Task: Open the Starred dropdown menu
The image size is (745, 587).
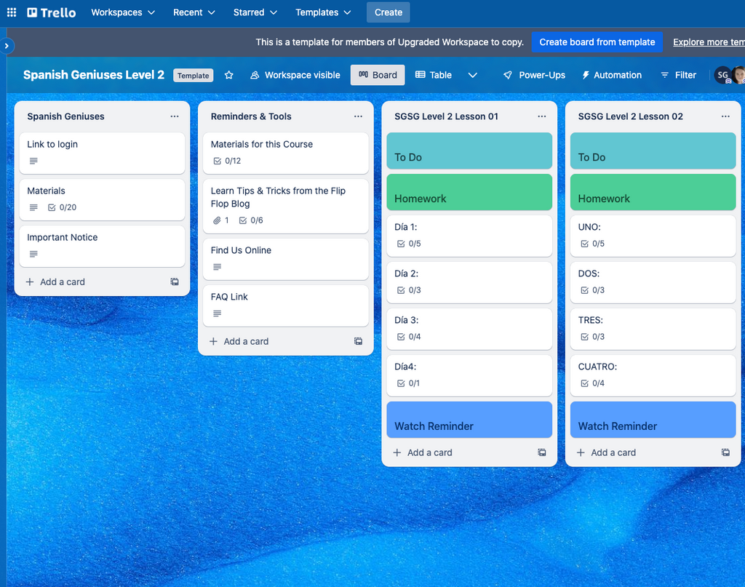Action: pyautogui.click(x=255, y=12)
